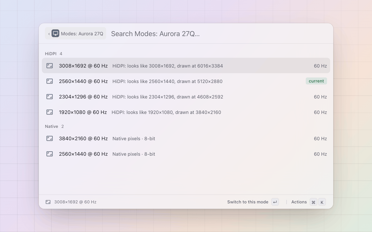The image size is (372, 232).
Task: Click resolution icon of native 2560×1440 row
Action: (50, 154)
